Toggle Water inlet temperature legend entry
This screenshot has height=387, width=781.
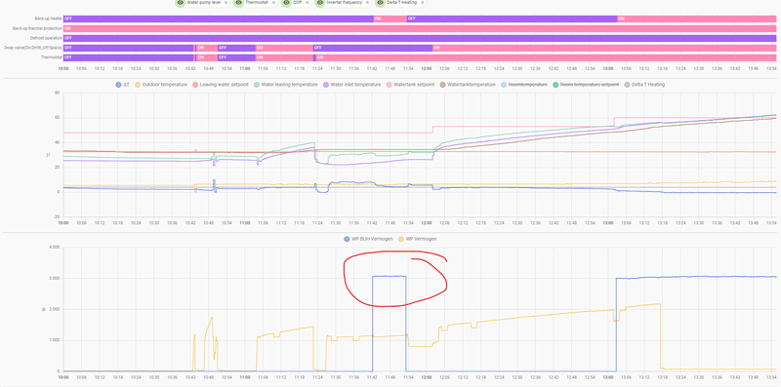pyautogui.click(x=351, y=85)
